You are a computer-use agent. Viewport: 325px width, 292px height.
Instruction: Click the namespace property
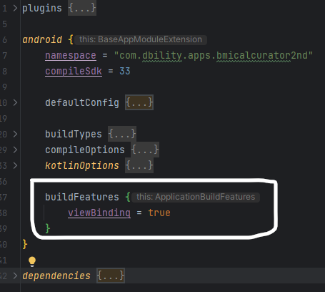(71, 56)
